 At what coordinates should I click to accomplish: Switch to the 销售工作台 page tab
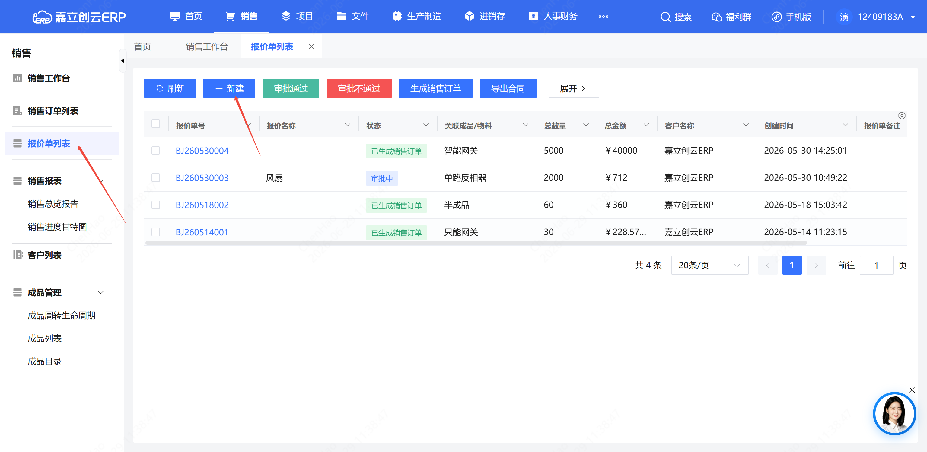coord(207,47)
